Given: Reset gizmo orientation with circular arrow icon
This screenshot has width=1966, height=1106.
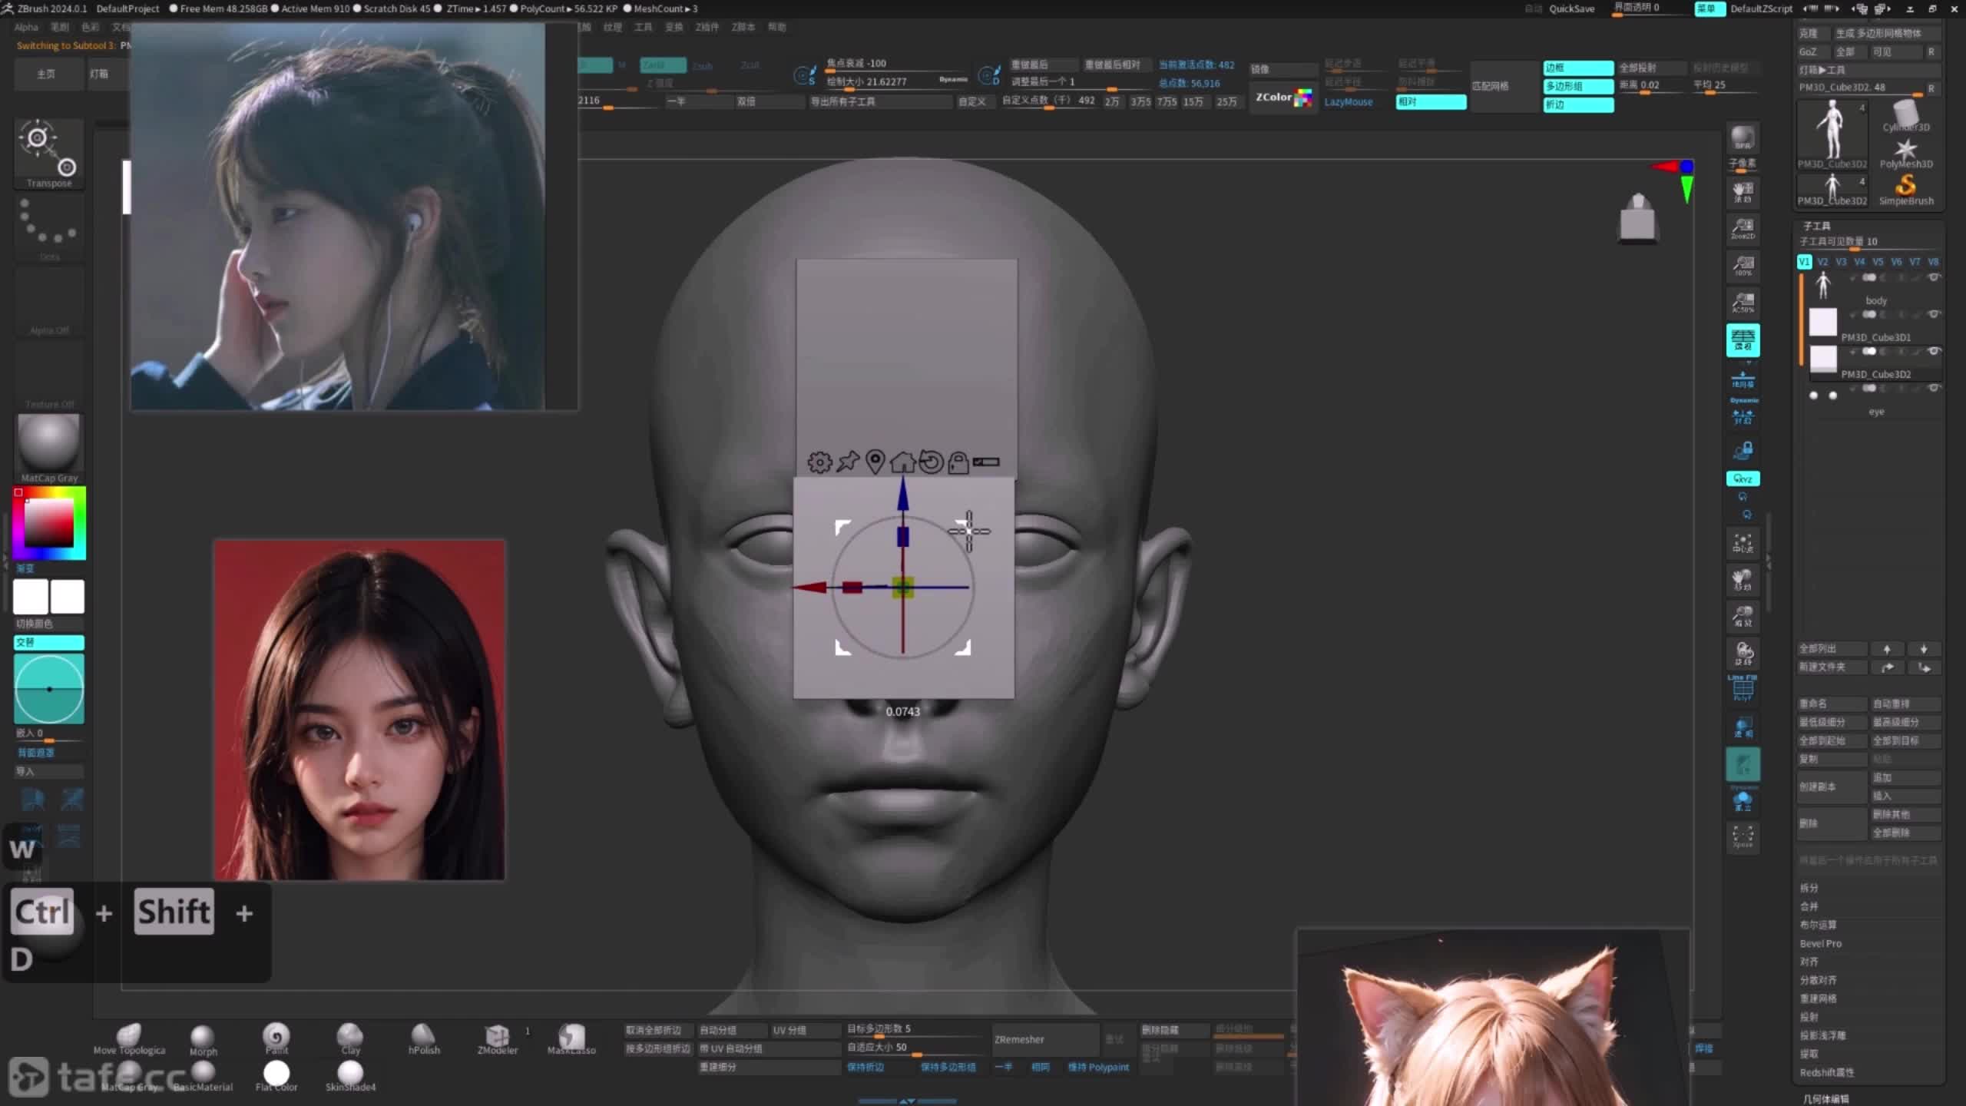Looking at the screenshot, I should [931, 462].
